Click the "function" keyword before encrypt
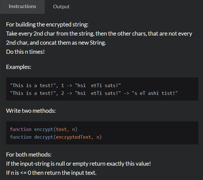The height and width of the screenshot is (180, 203). 21,129
